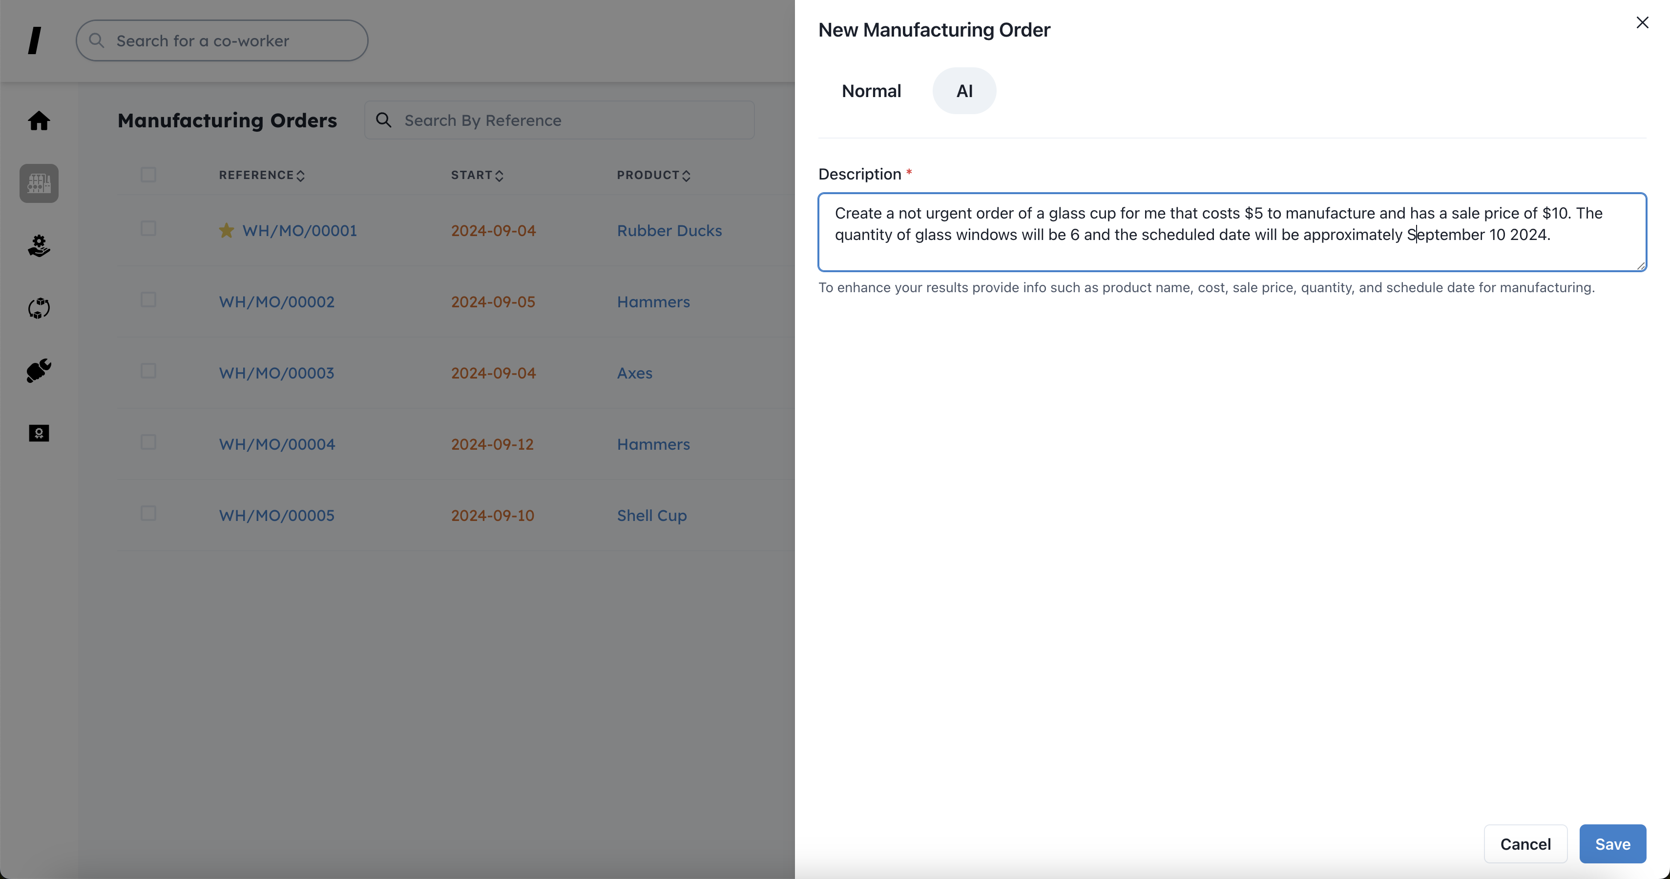
Task: Toggle the select-all header checkbox
Action: pos(148,175)
